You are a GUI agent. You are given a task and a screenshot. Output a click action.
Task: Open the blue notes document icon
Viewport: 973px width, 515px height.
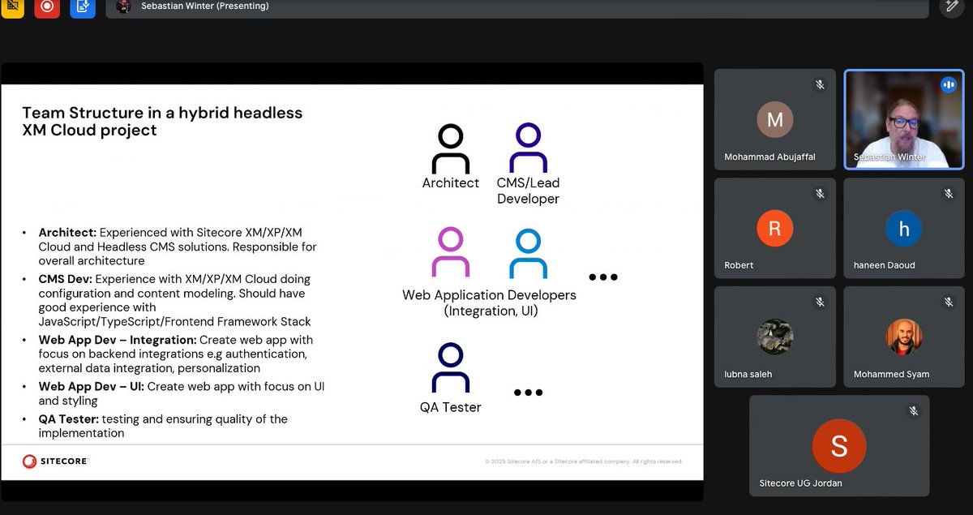click(83, 6)
